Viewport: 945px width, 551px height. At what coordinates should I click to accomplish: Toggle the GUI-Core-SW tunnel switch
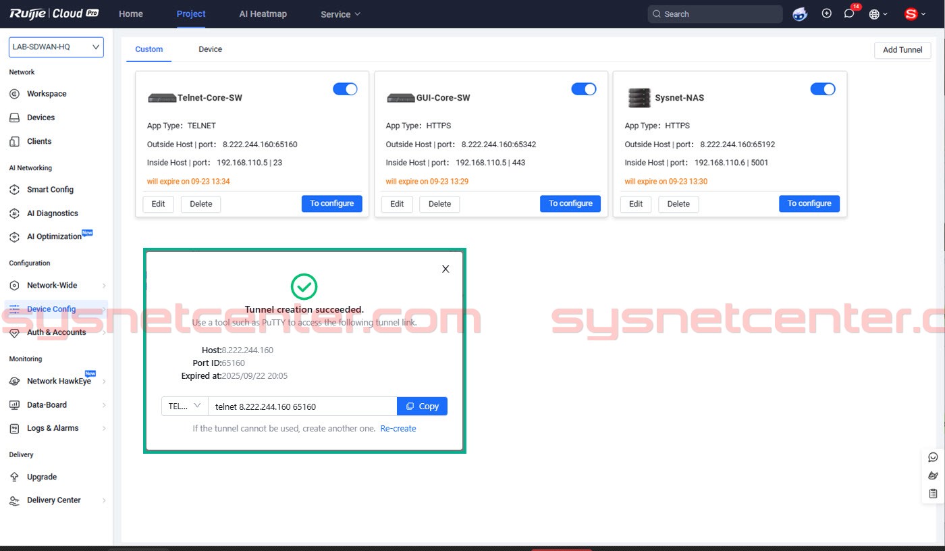click(584, 89)
